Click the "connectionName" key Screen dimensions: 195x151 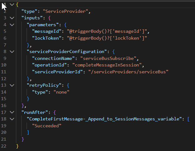(53, 58)
